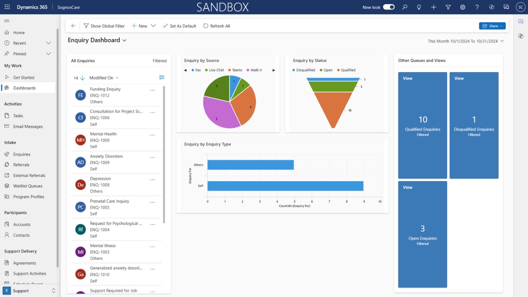Viewport: 528px width, 297px height.
Task: Open the Share button dropdown
Action: click(x=502, y=26)
